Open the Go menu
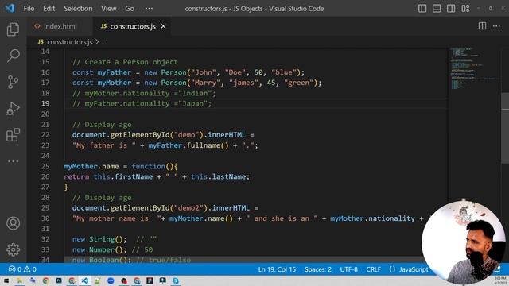The image size is (509, 286). pos(130,9)
